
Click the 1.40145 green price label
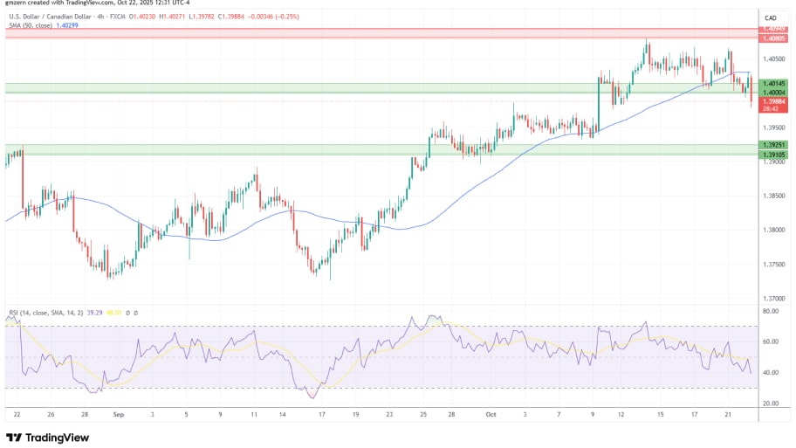click(773, 84)
